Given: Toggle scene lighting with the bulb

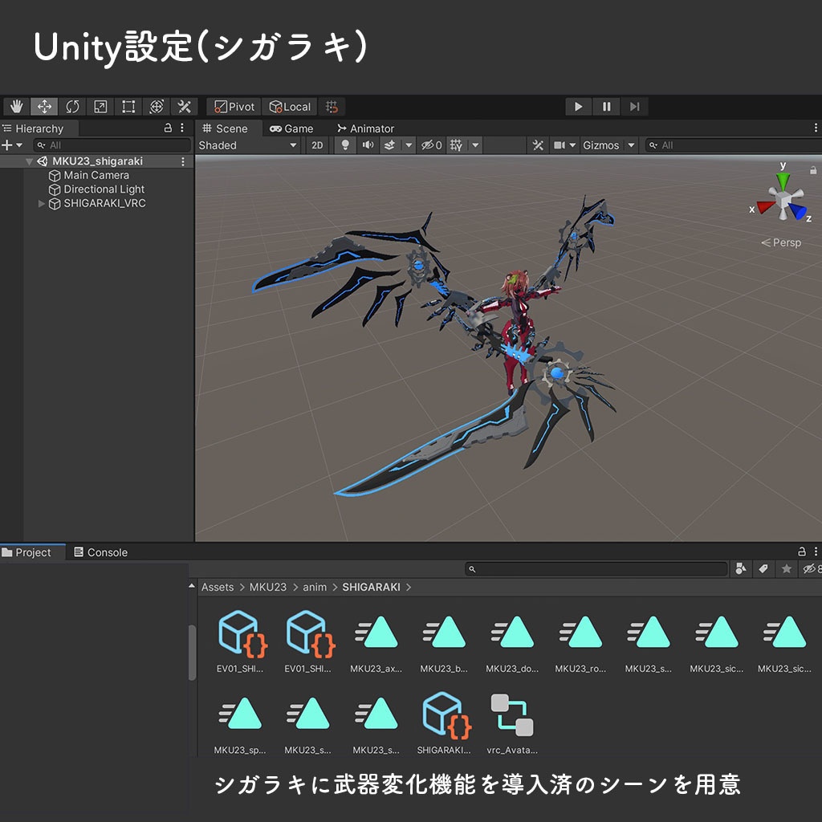Looking at the screenshot, I should pos(345,145).
